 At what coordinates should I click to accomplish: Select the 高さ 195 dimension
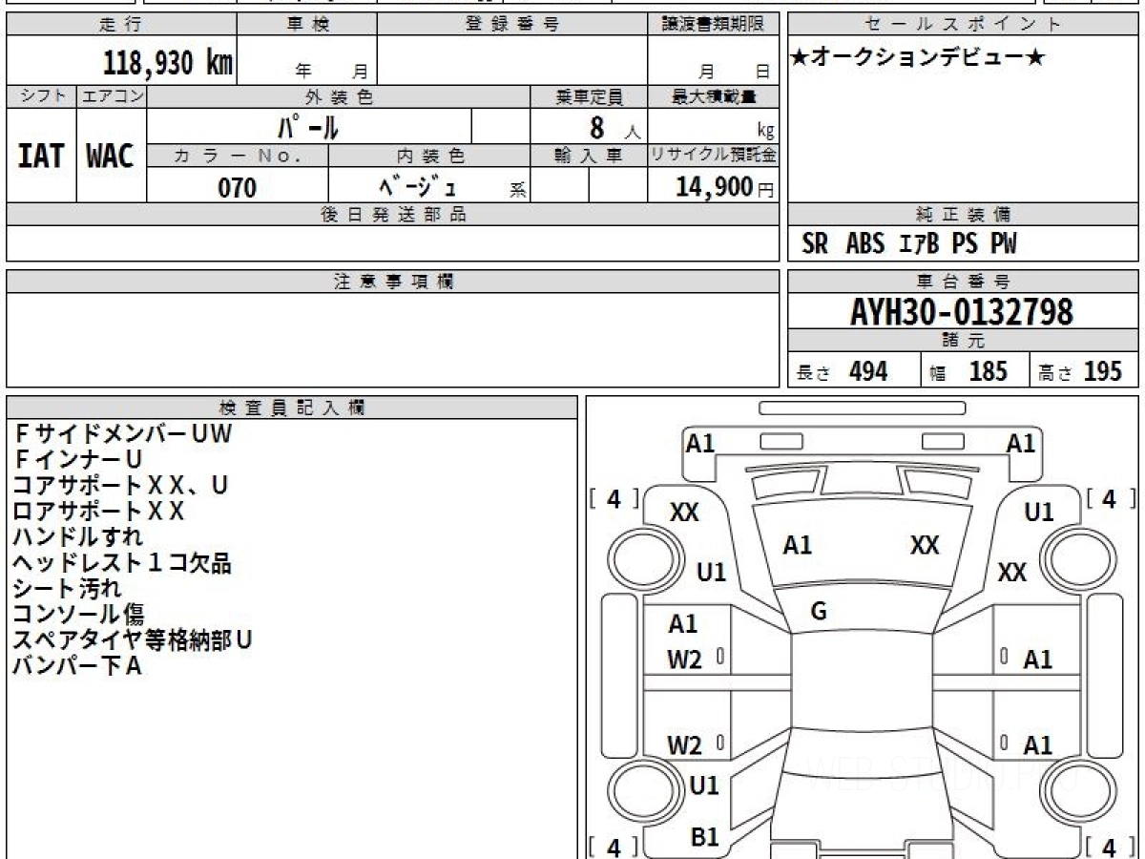tap(1081, 371)
